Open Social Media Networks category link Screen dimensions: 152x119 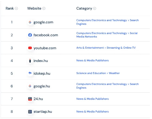coord(107,35)
